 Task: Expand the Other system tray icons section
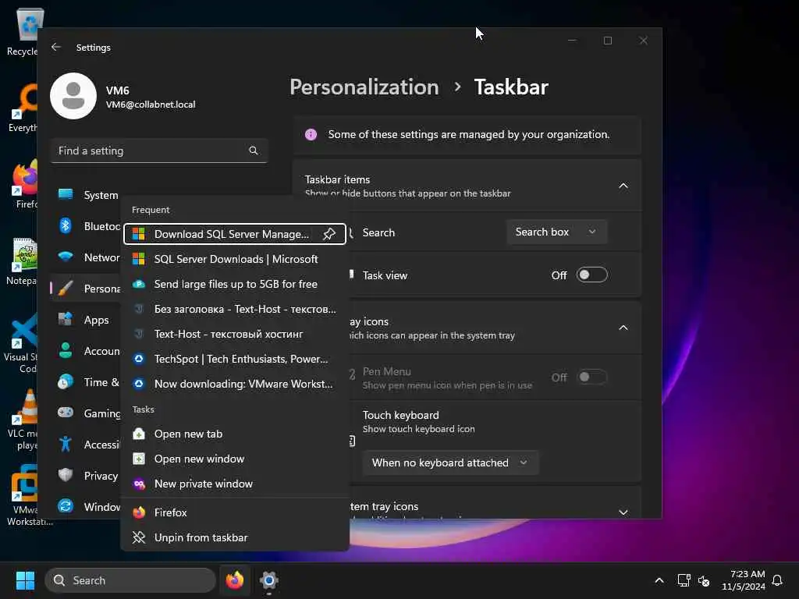tap(623, 512)
